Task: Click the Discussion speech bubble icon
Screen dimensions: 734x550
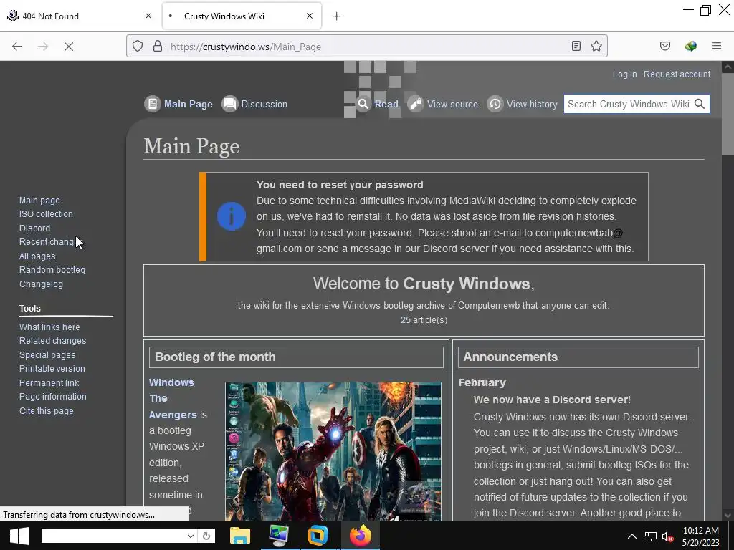Action: click(230, 104)
